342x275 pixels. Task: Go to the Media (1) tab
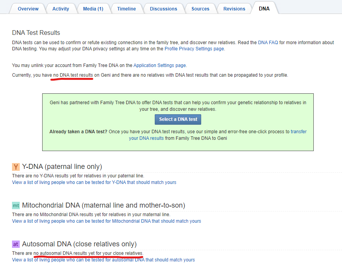[93, 9]
